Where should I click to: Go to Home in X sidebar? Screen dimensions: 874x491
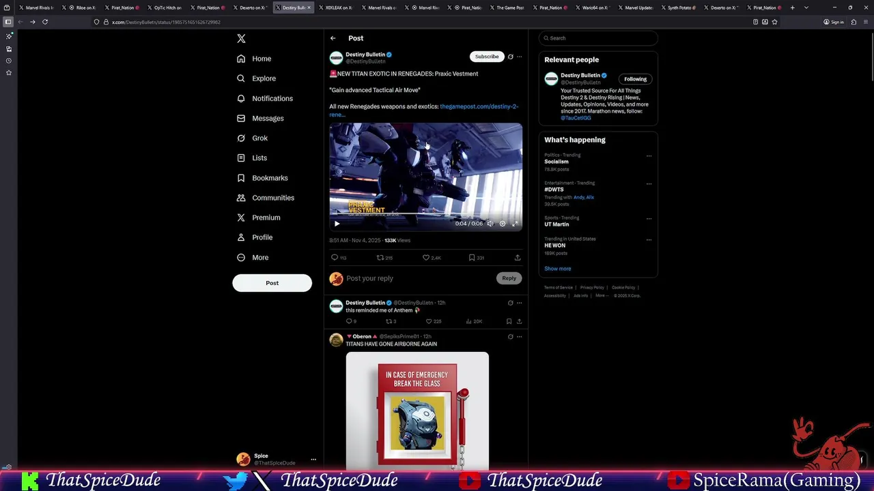254,59
